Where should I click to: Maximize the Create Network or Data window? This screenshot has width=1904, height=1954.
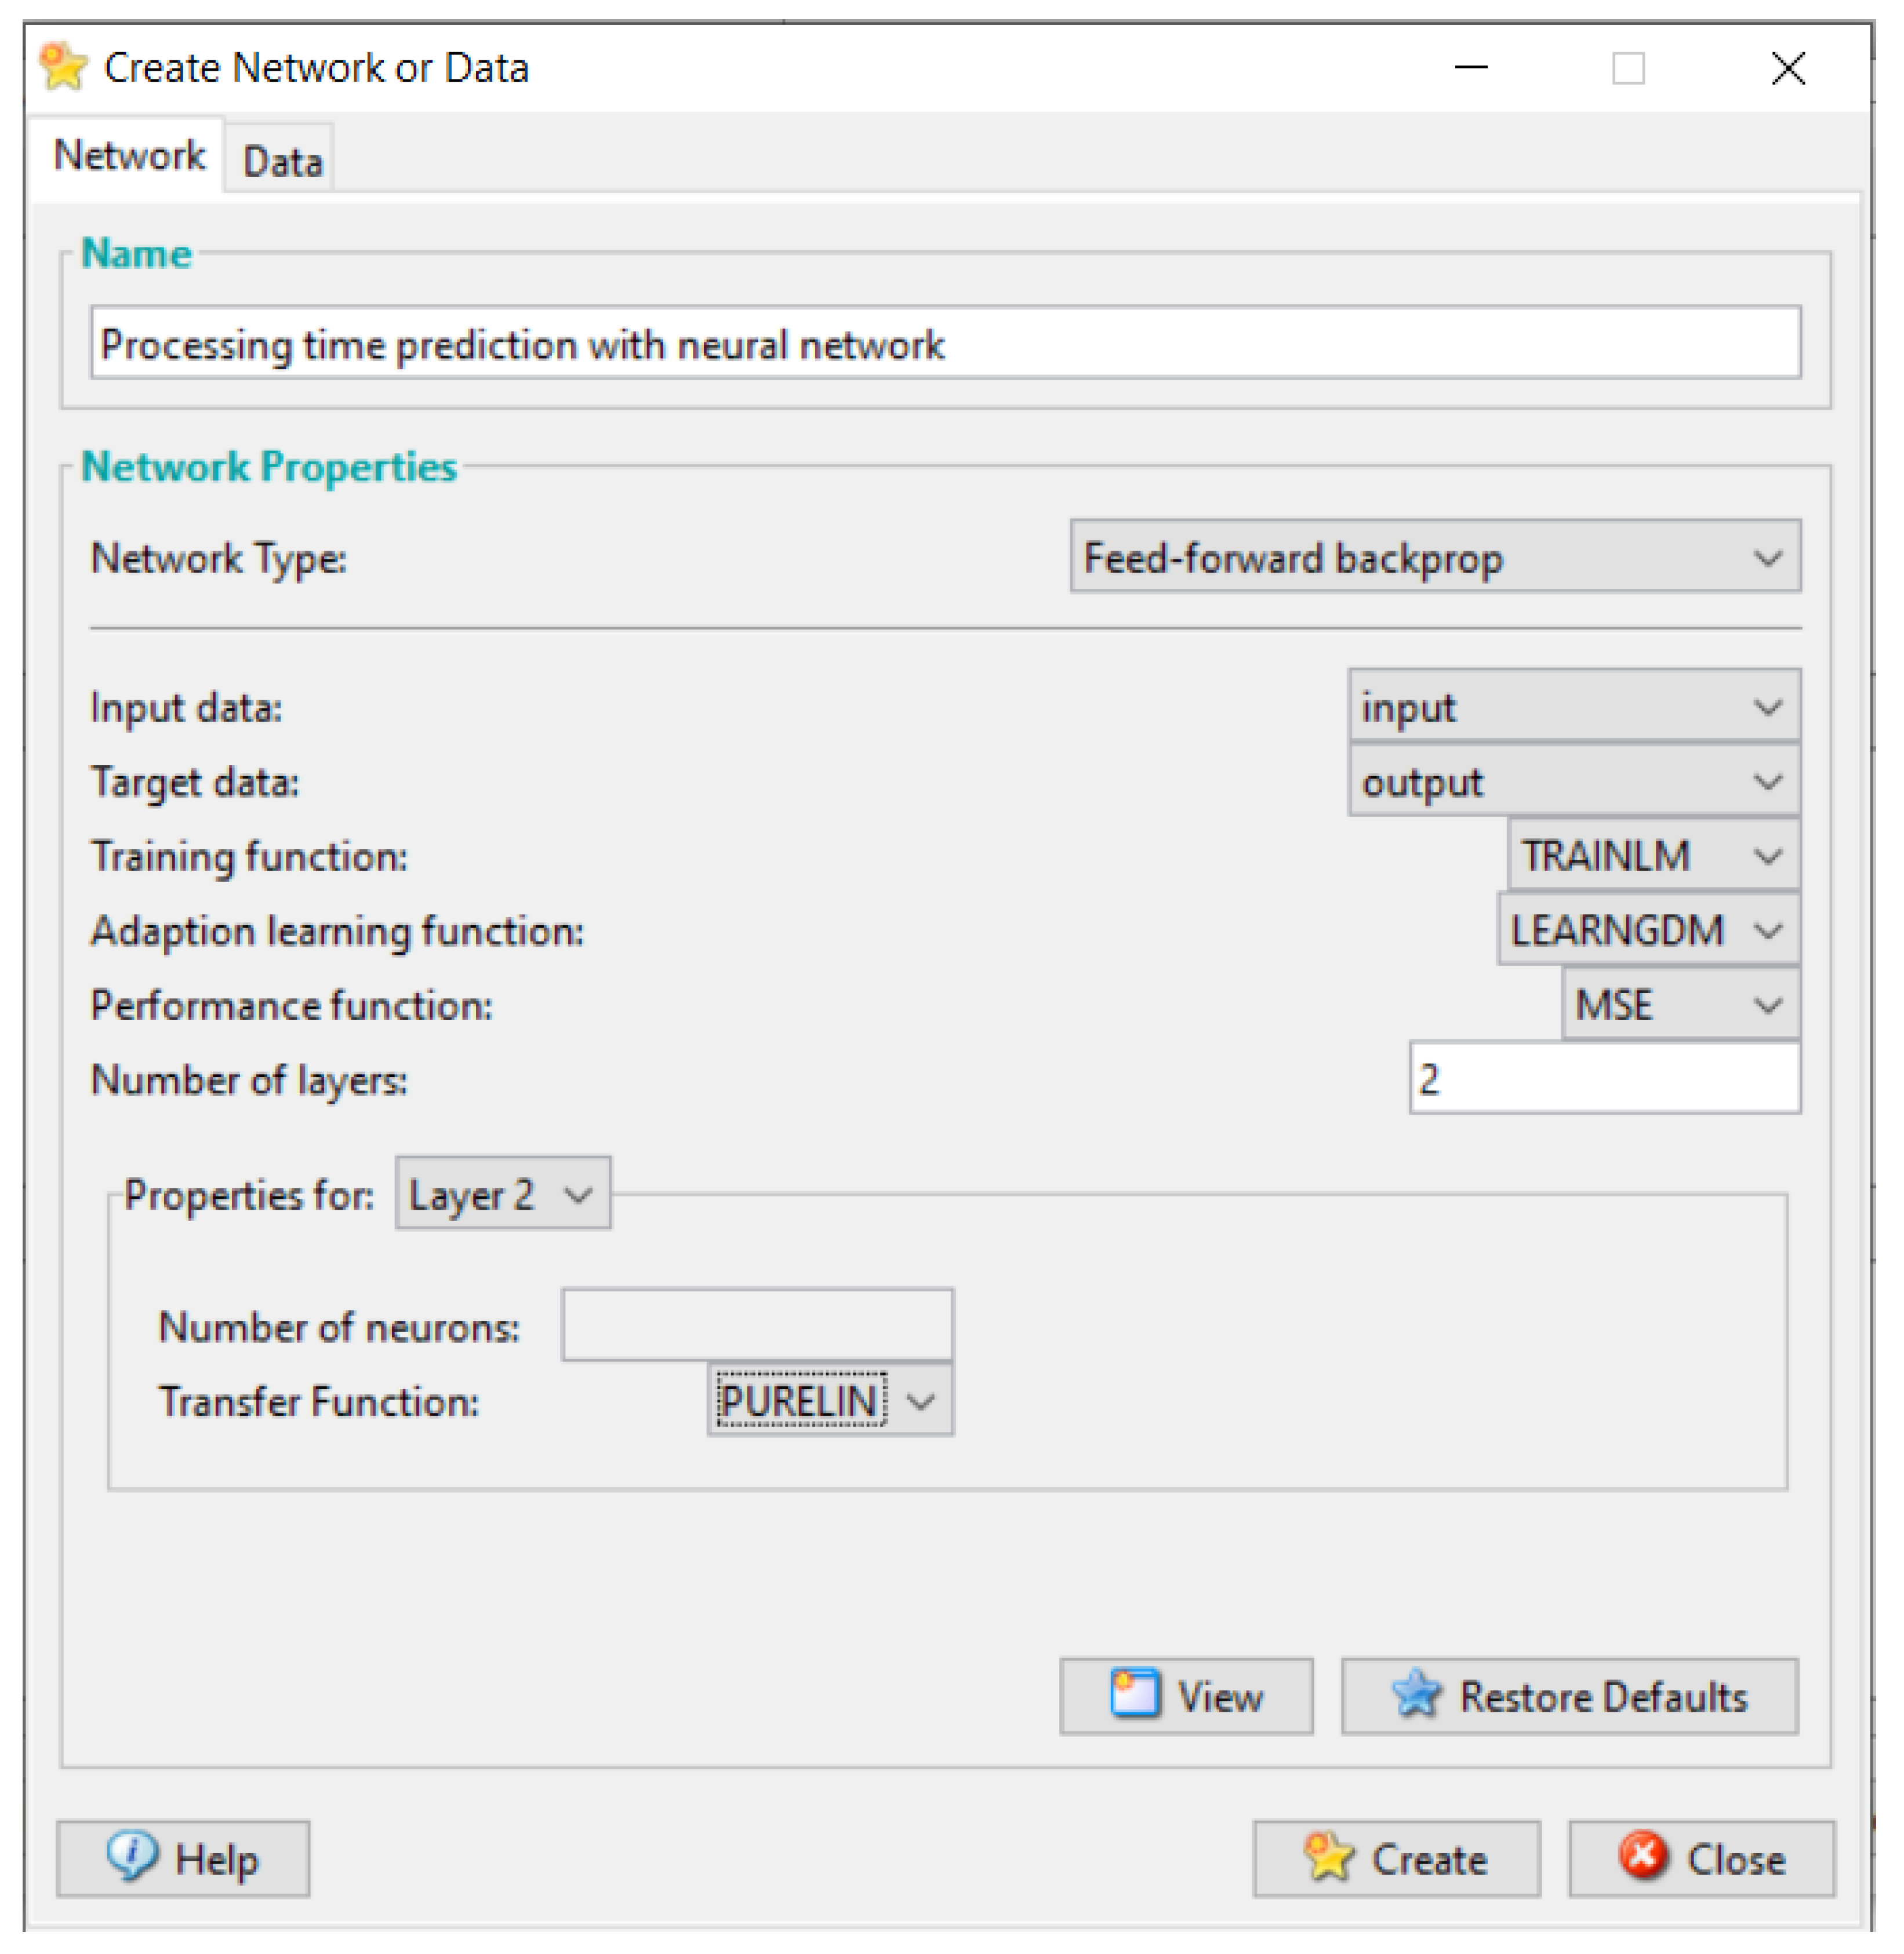coord(1628,68)
